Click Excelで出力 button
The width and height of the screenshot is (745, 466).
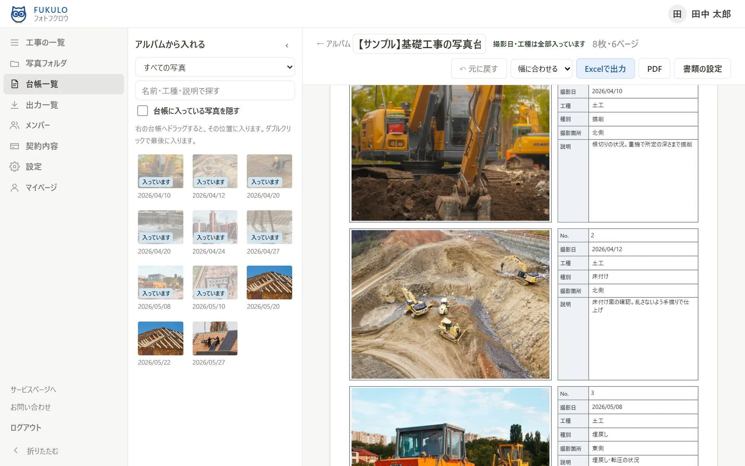coord(605,69)
